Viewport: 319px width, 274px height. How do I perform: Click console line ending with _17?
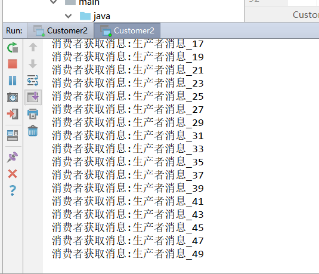128,44
